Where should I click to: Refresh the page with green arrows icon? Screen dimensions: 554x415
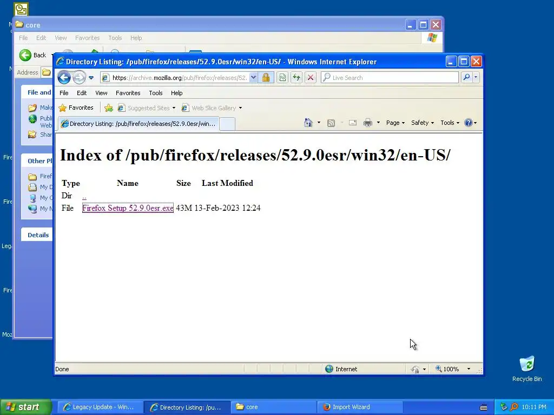(296, 78)
